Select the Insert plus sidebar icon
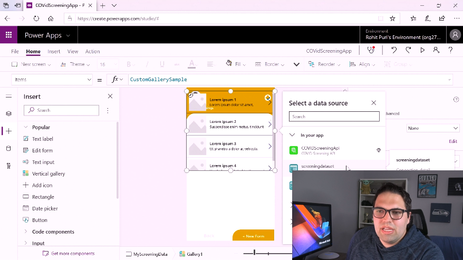Viewport: 463px width, 260px height. click(x=8, y=131)
